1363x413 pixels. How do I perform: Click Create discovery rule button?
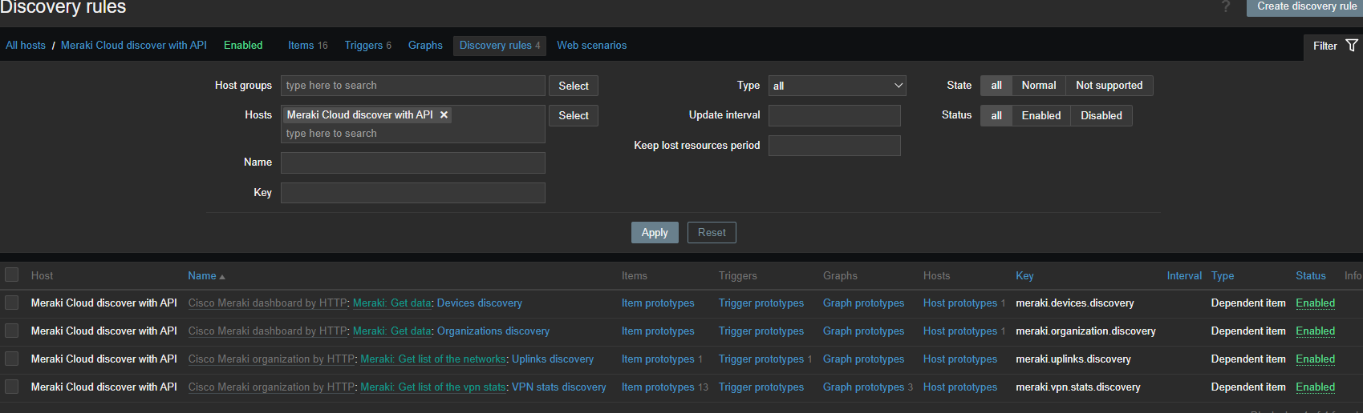click(x=1306, y=7)
